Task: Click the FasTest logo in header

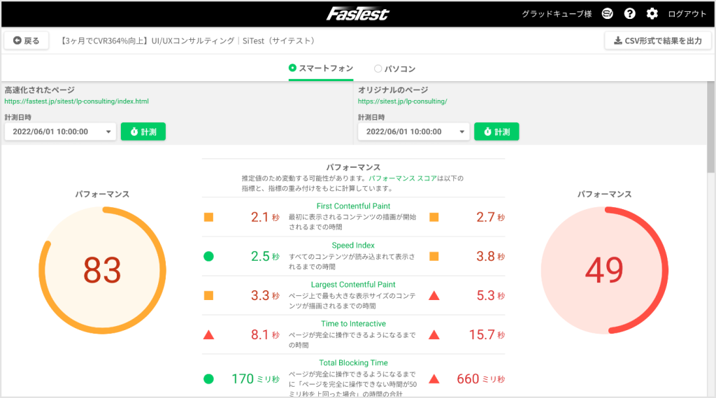Action: click(357, 14)
